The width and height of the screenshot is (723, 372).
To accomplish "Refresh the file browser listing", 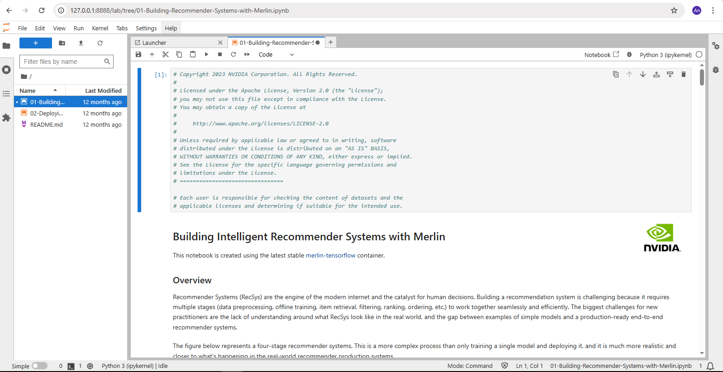I will point(100,43).
